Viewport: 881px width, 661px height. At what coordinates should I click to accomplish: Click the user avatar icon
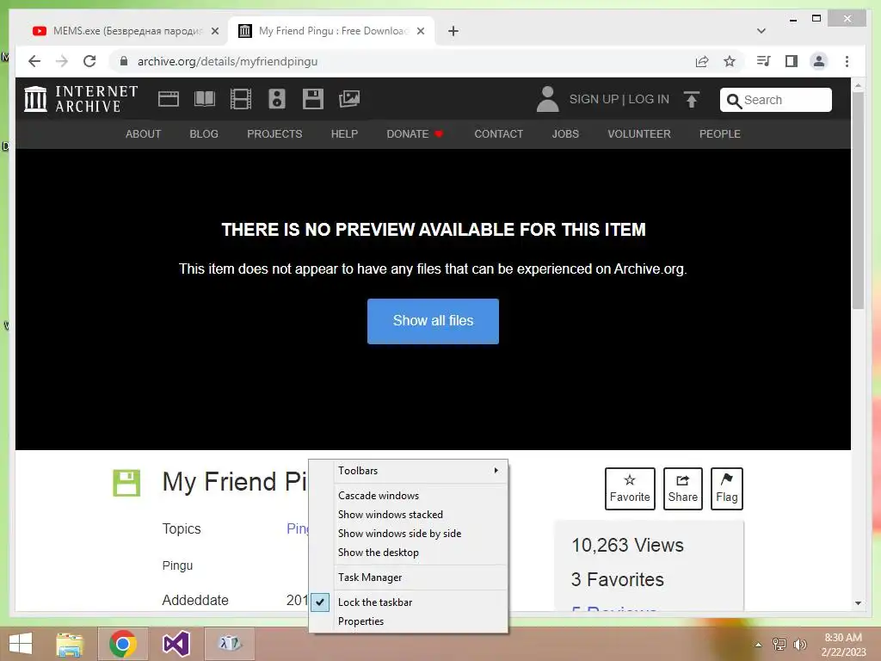(x=547, y=99)
